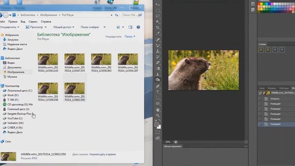Select the Path Selection tool

158,98
